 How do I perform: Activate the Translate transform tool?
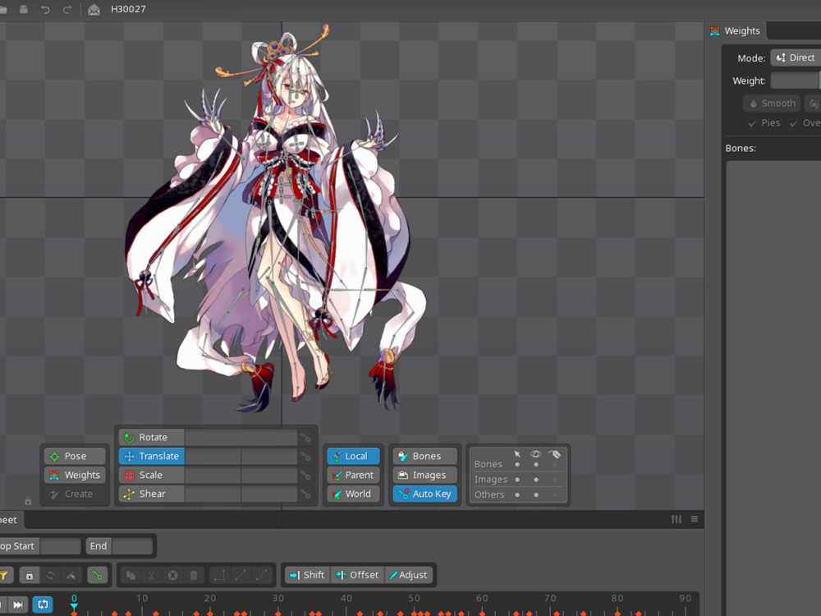click(x=151, y=456)
